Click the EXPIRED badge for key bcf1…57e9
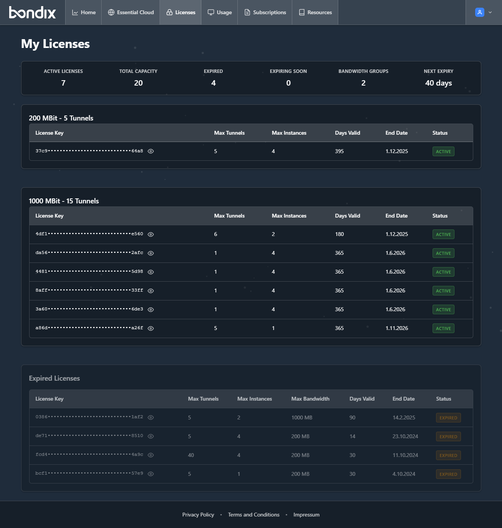Viewport: 502px width, 528px height. click(x=448, y=474)
